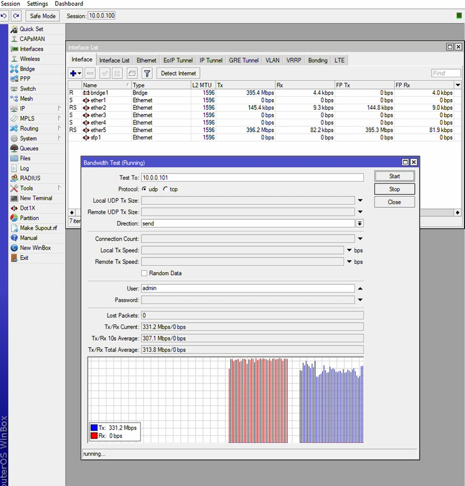Select the udp protocol radio button
This screenshot has height=486, width=465.
144,189
